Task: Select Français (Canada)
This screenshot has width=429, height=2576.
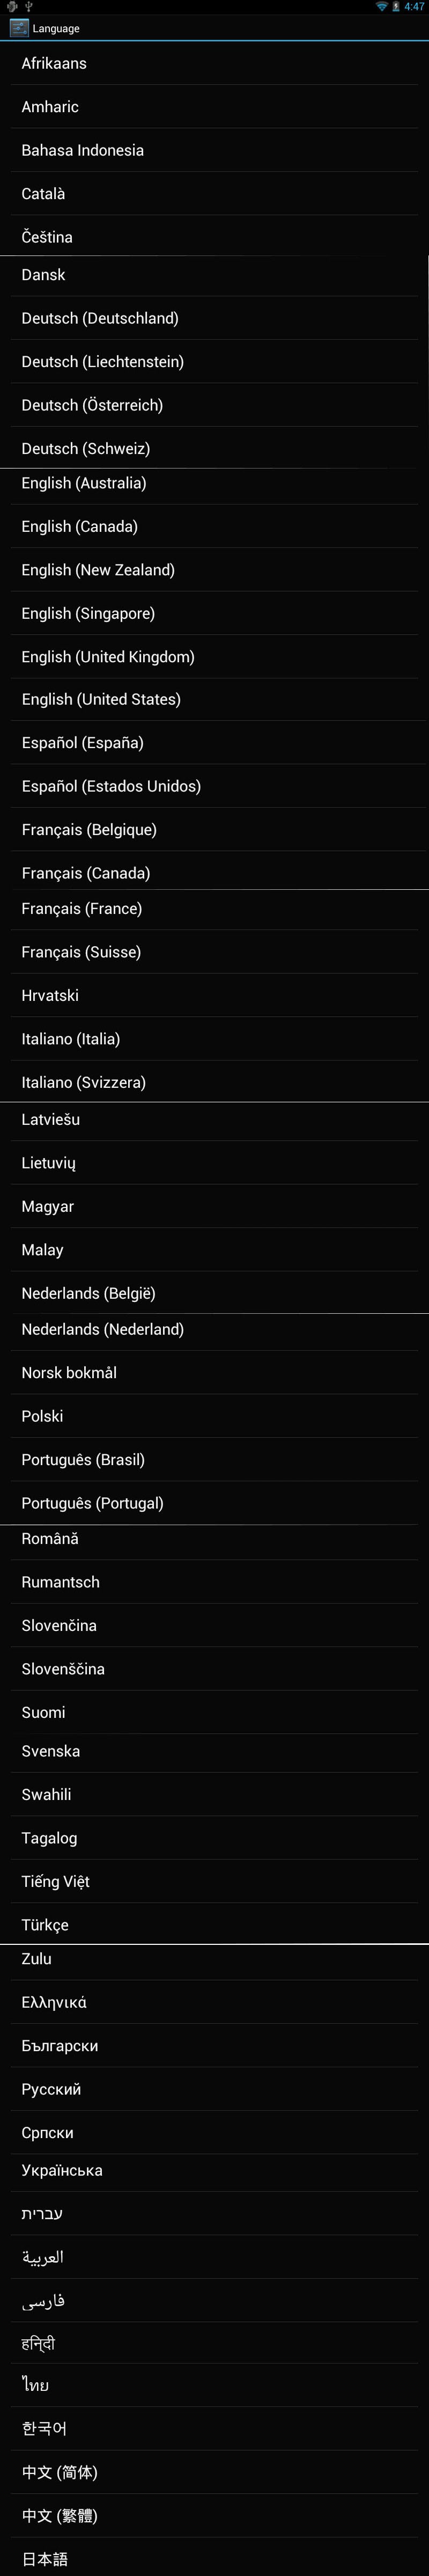Action: (x=214, y=872)
